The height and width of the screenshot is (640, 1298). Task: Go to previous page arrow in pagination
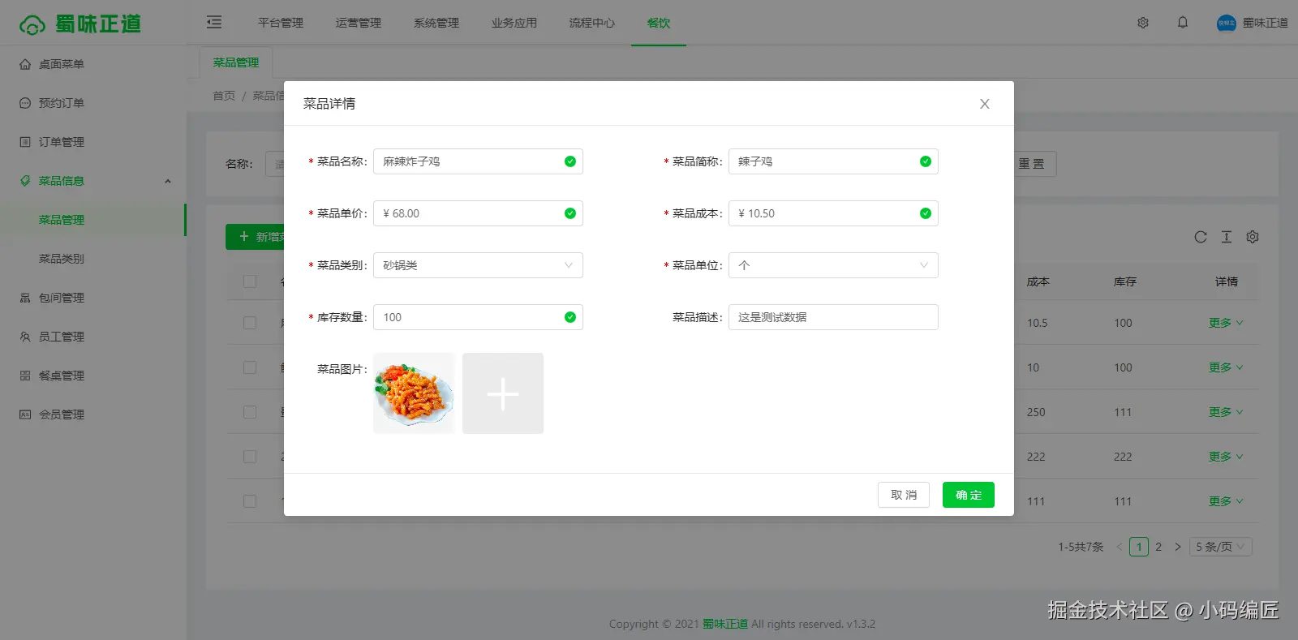[x=1120, y=547]
